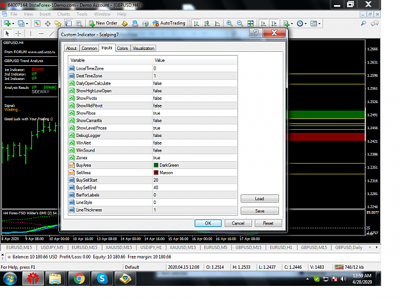
Task: Open the Insert menu
Action: (45, 14)
